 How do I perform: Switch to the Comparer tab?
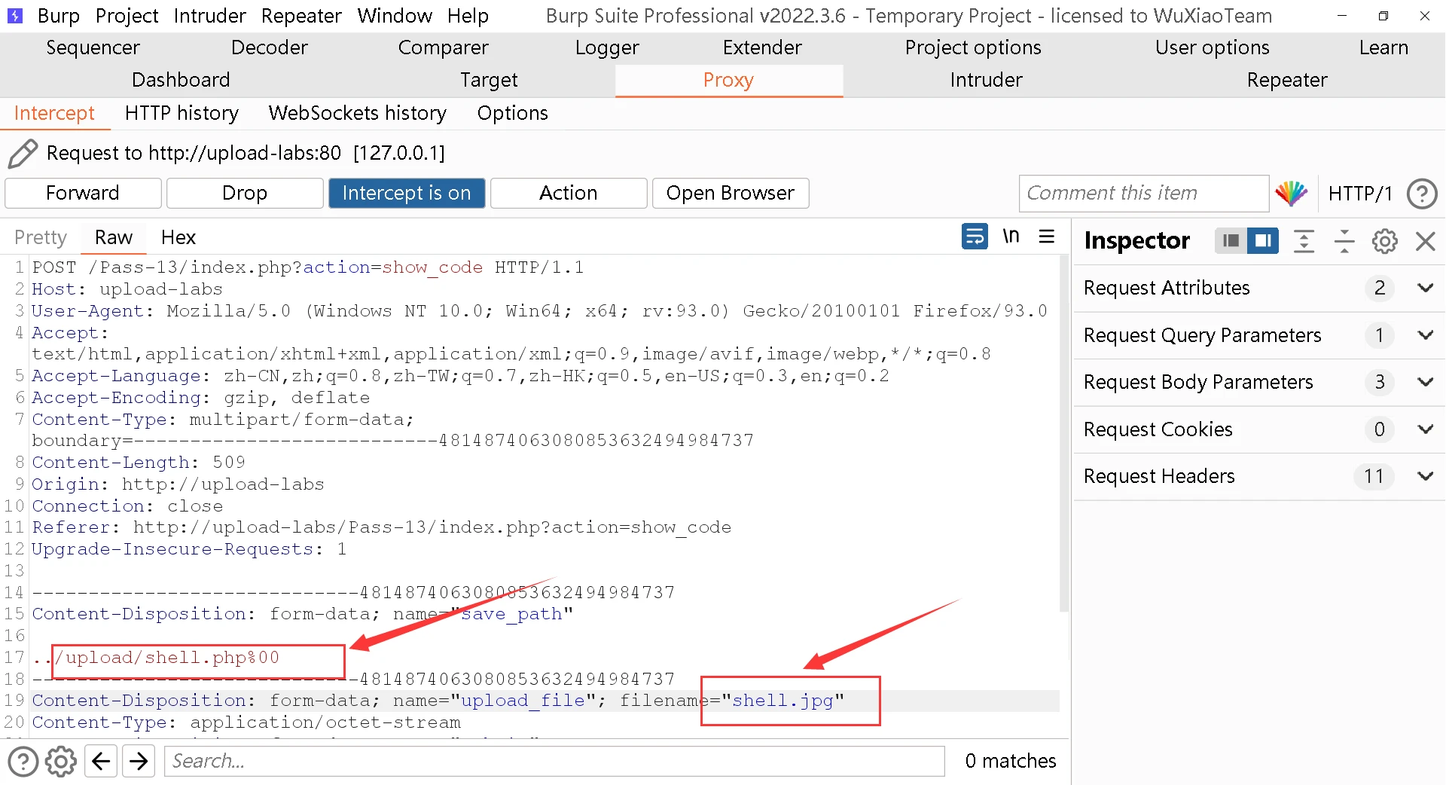click(443, 47)
